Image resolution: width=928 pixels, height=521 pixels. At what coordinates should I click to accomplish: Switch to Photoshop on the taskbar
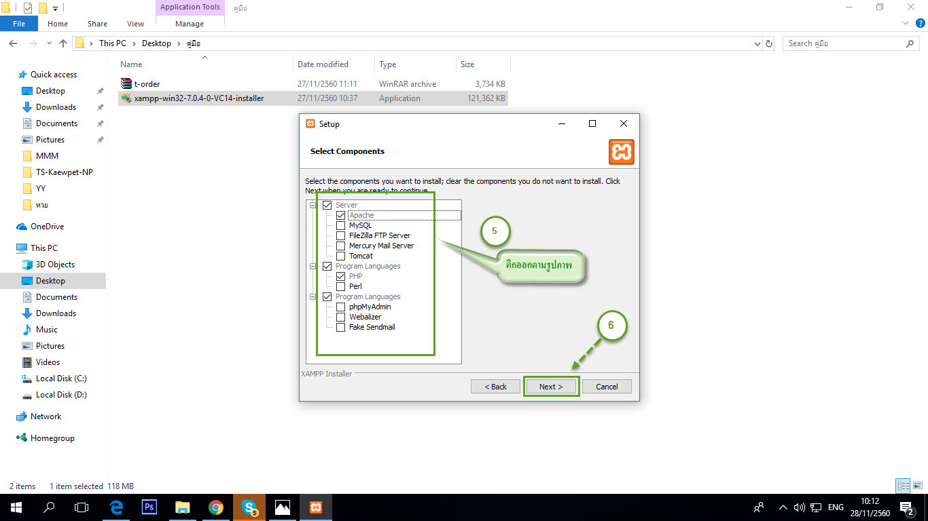(149, 507)
